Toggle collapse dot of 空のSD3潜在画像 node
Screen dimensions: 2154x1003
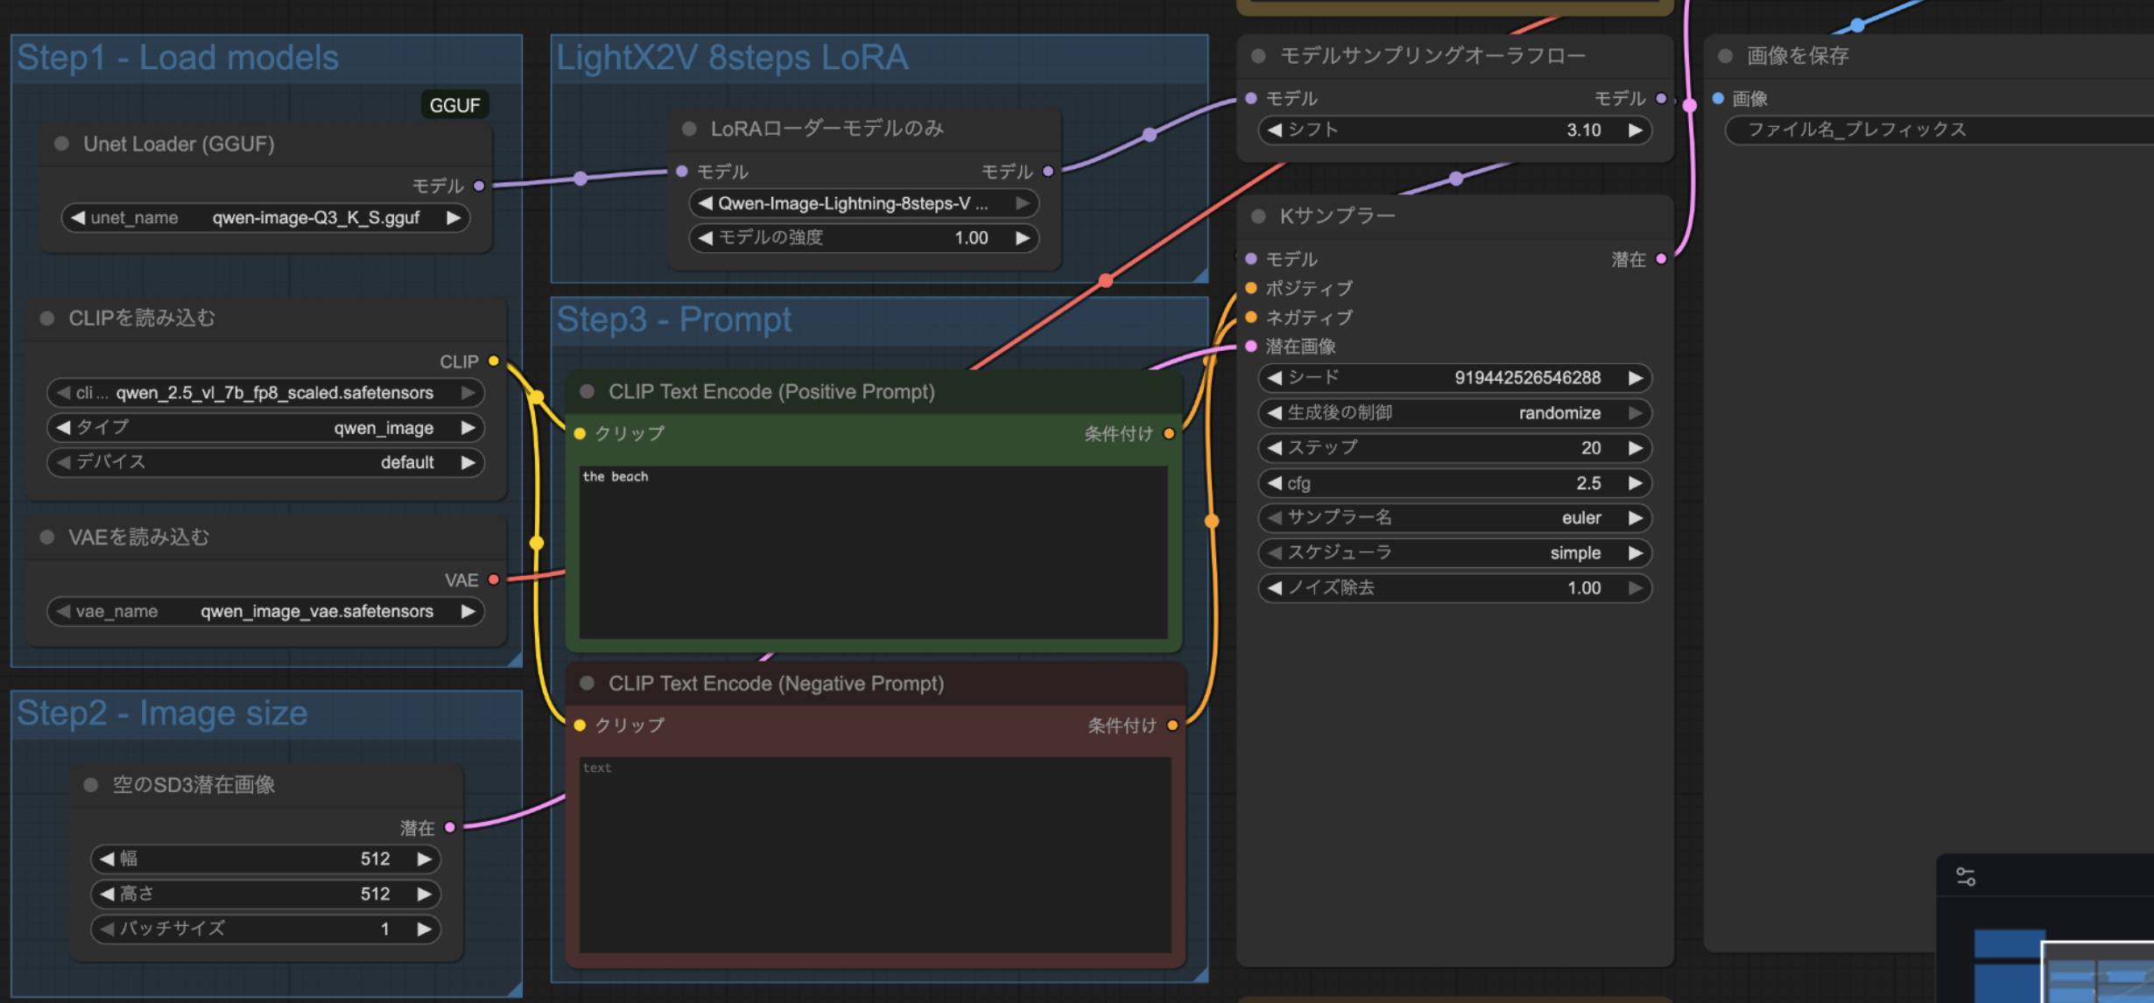[91, 784]
